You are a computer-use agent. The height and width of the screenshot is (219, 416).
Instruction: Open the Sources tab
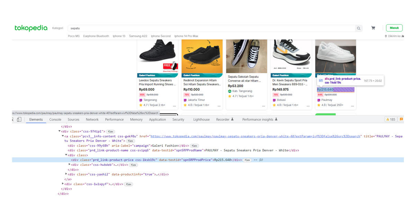pyautogui.click(x=73, y=120)
